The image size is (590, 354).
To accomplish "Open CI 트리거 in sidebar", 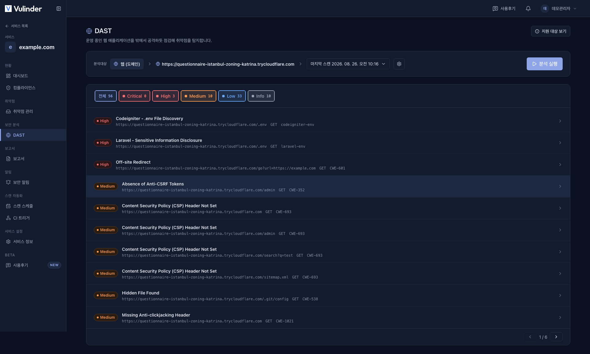I will click(x=33, y=218).
